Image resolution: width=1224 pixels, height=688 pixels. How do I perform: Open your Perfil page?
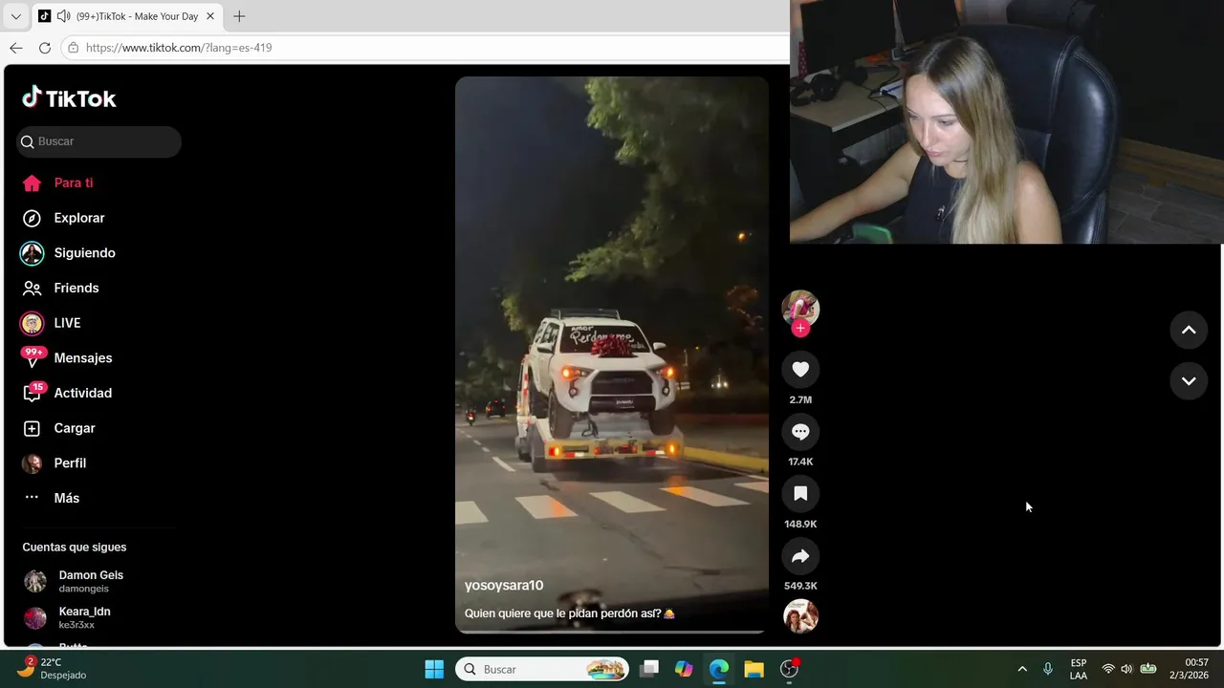pos(70,463)
